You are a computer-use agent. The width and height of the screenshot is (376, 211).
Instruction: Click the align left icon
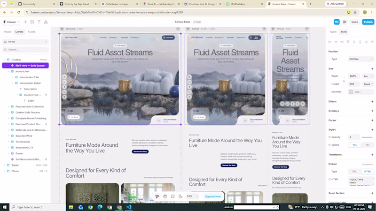(330, 42)
